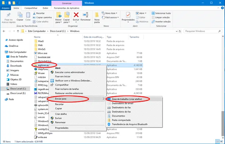Click the Renomear icon in Organizar group
225x144 pixels.
[85, 15]
